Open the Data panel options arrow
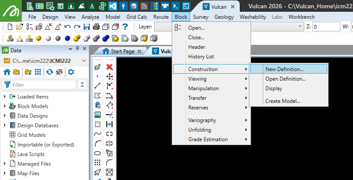This screenshot has width=353, height=180. (70, 49)
